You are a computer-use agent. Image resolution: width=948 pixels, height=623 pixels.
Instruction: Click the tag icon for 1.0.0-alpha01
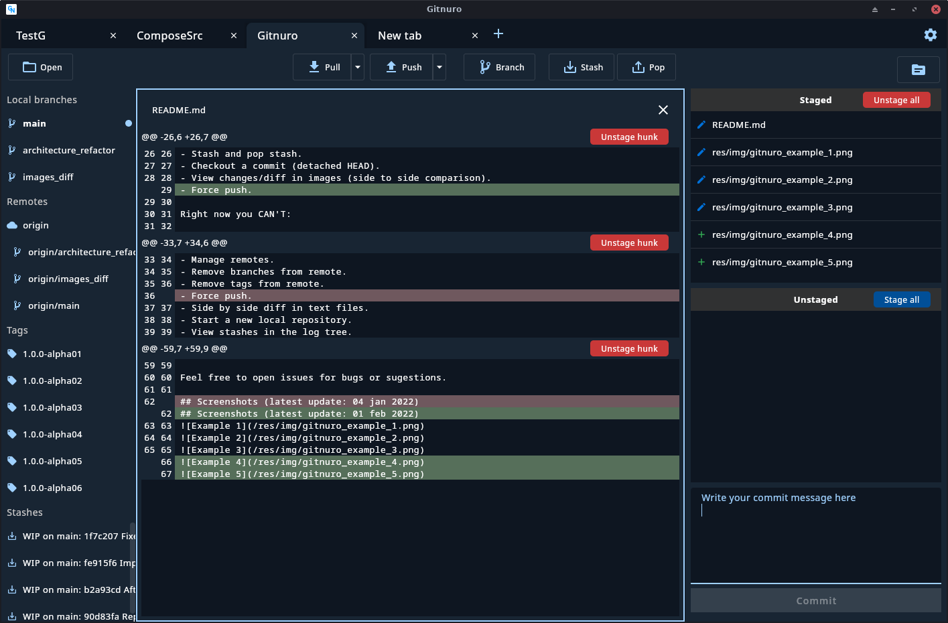[12, 354]
